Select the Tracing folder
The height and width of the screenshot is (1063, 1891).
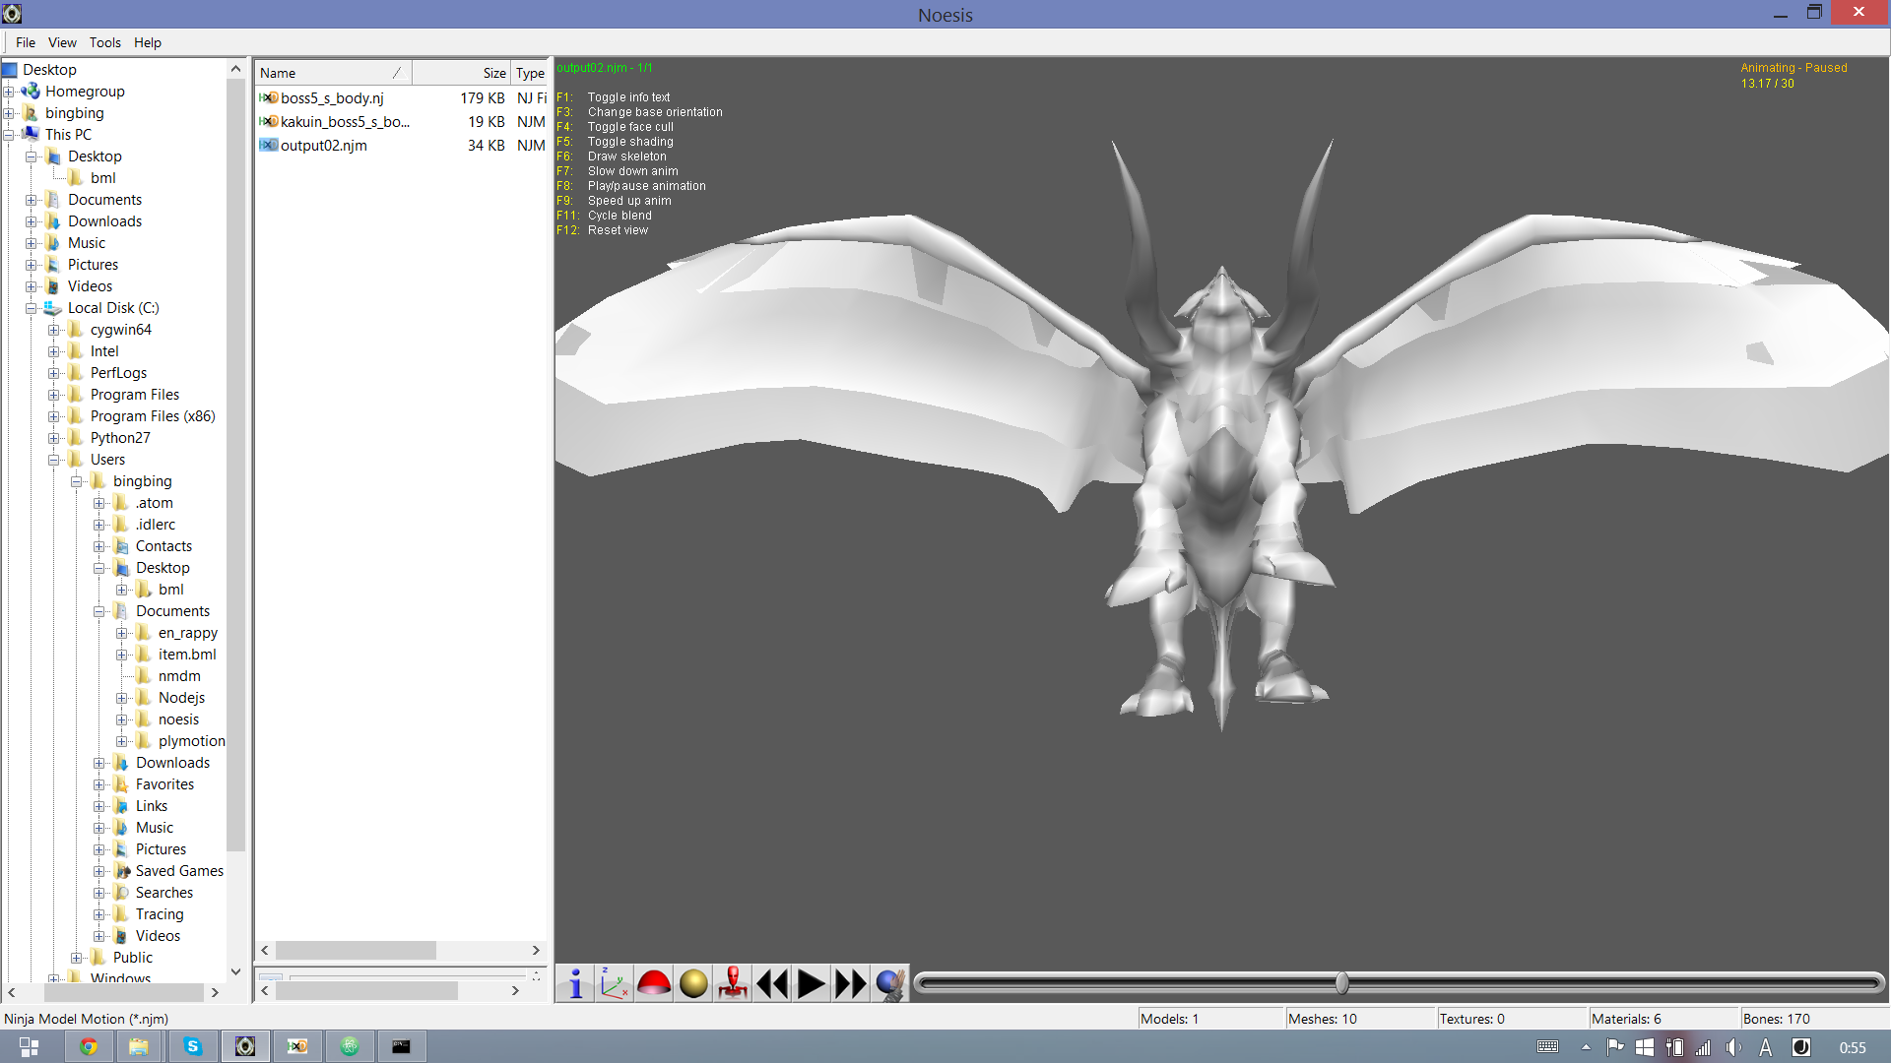pyautogui.click(x=160, y=914)
